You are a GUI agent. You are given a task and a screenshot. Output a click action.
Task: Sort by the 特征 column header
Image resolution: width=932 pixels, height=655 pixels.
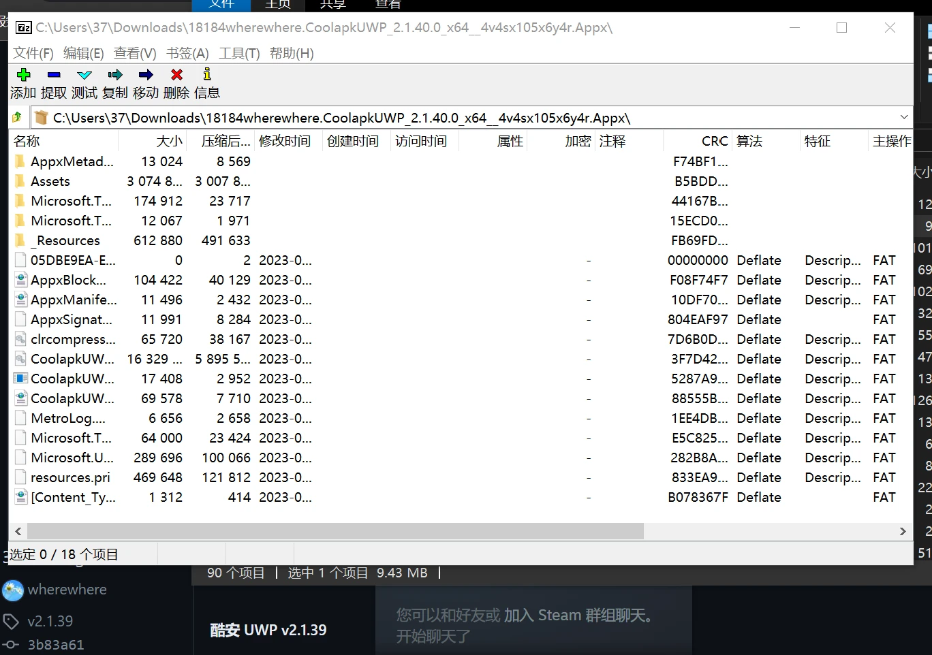click(834, 141)
